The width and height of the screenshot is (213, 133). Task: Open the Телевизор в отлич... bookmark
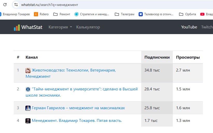tap(156, 14)
